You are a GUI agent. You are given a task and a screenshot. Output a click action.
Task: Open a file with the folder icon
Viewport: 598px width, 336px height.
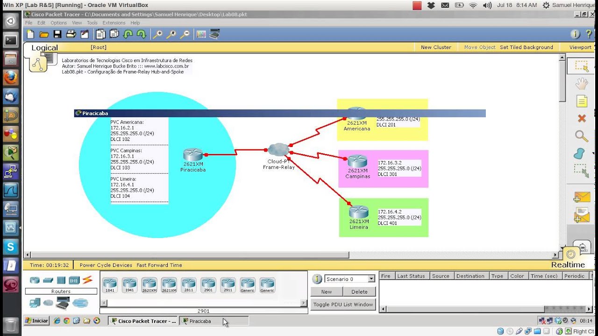(x=44, y=34)
